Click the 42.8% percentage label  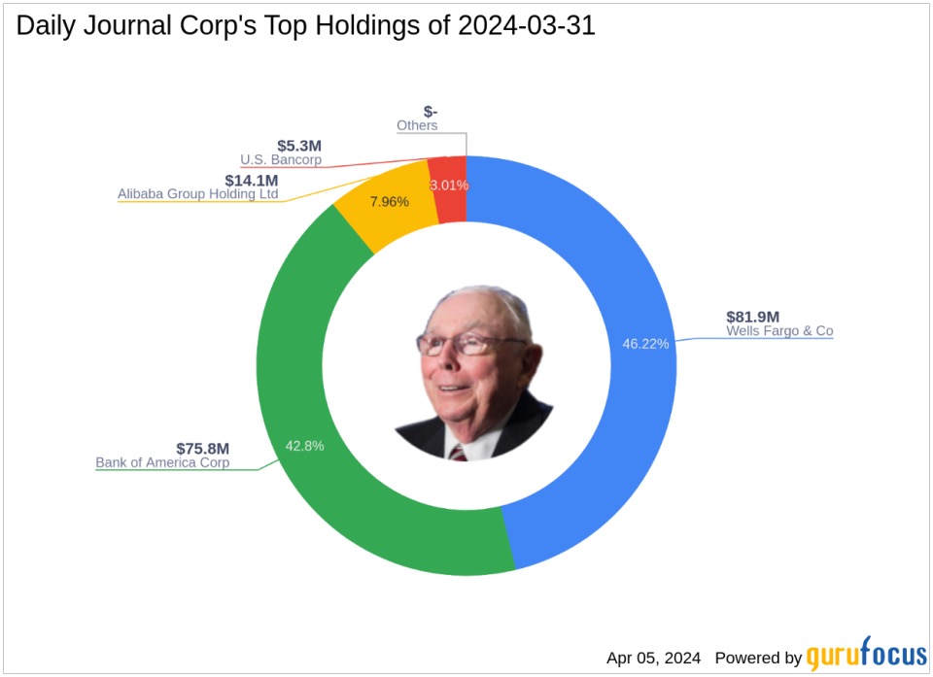click(304, 446)
